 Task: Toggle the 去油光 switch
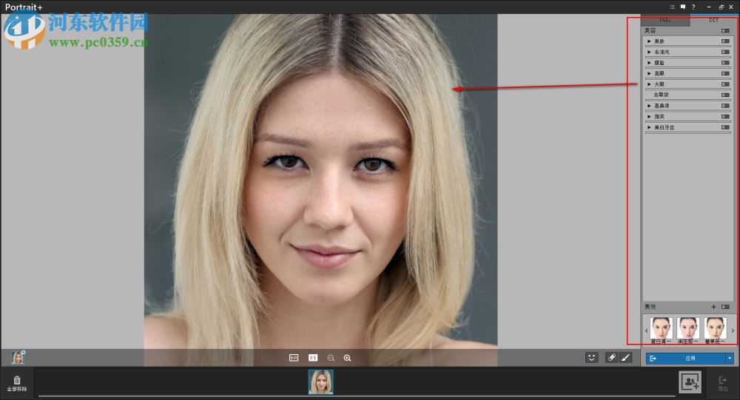(x=725, y=52)
